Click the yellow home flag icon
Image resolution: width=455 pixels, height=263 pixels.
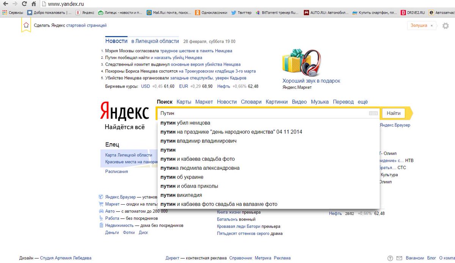26,25
